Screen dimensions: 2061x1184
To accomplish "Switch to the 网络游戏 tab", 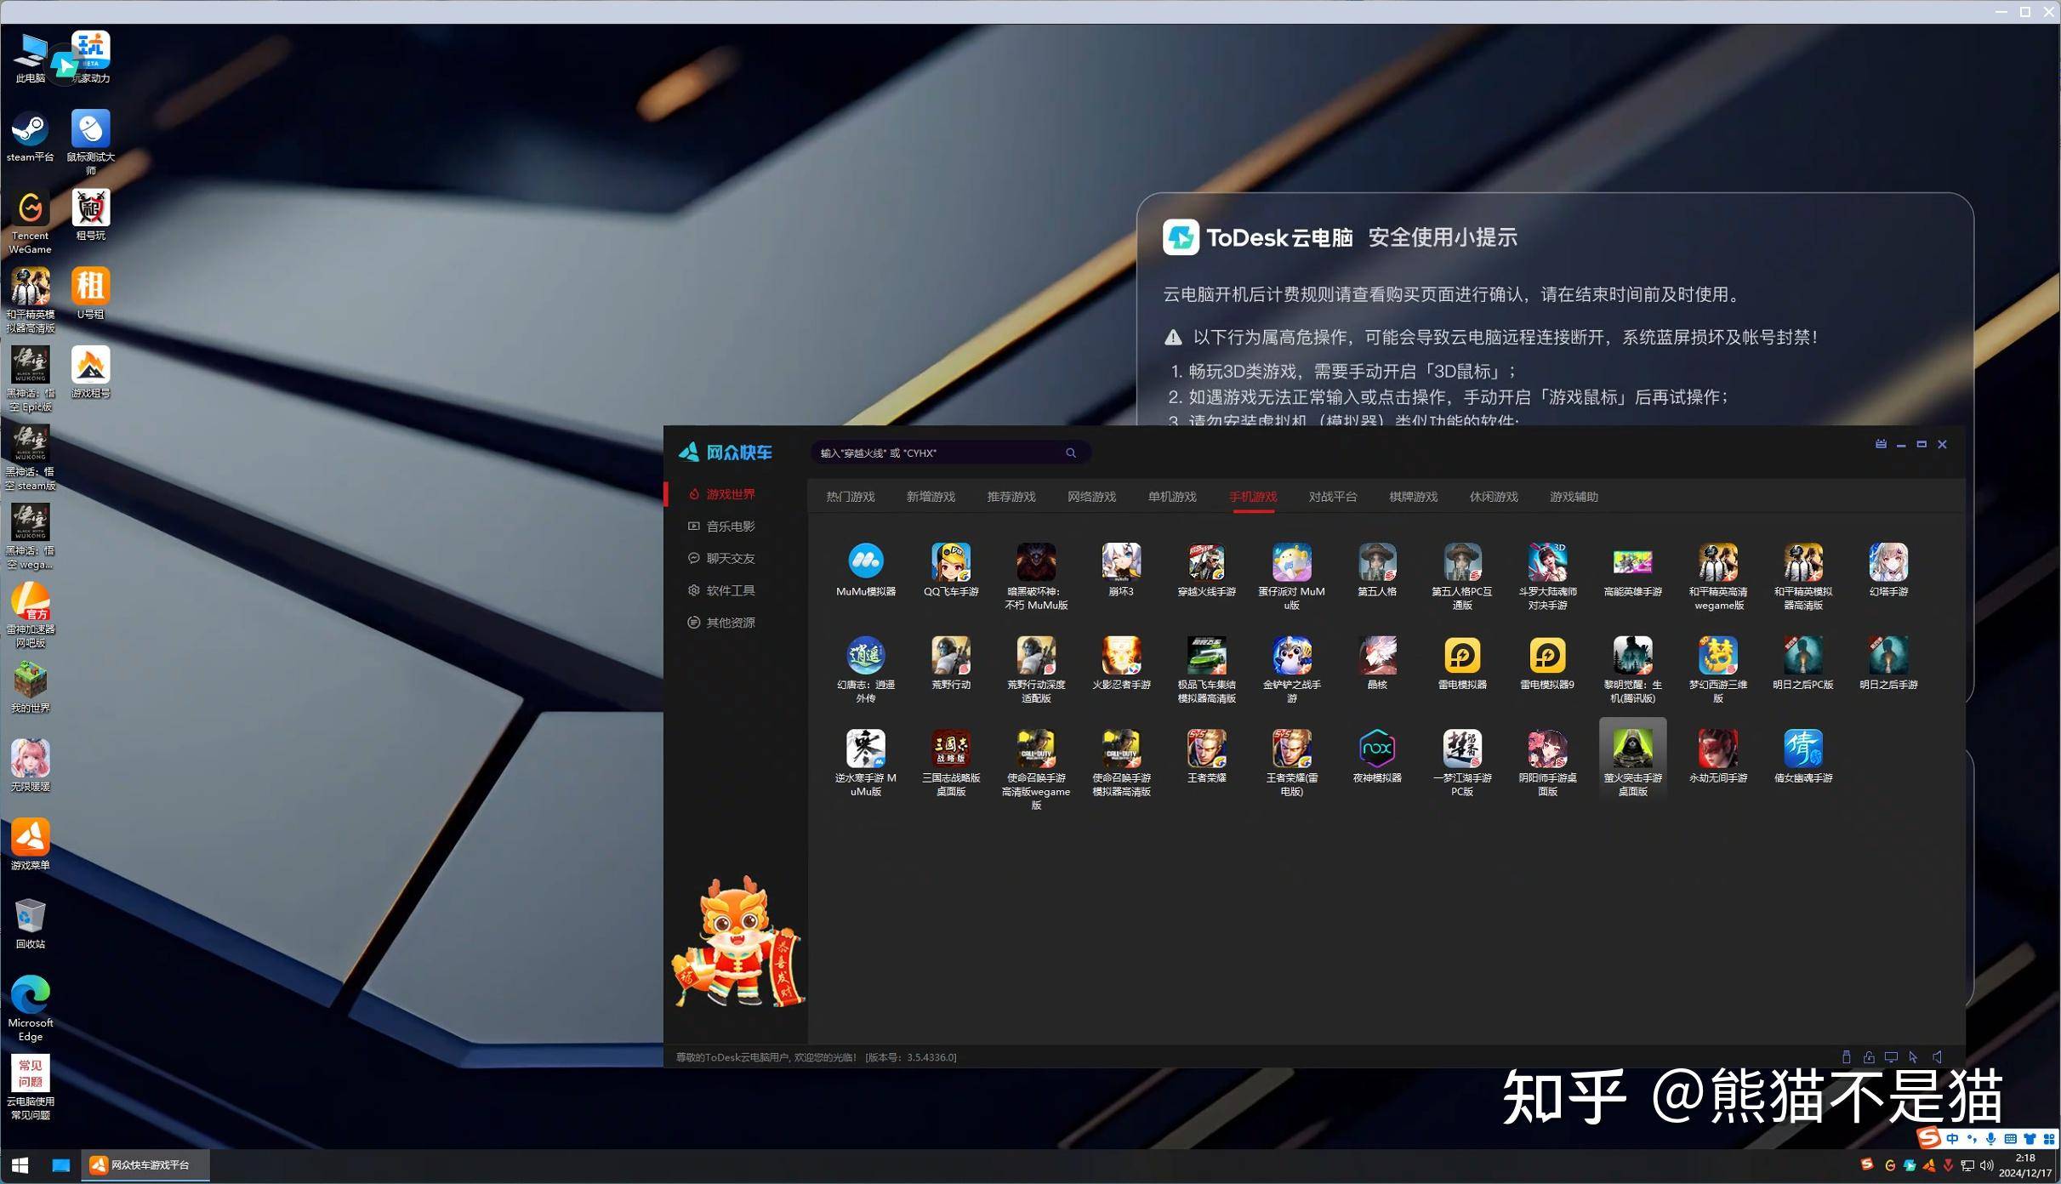I will click(x=1091, y=497).
